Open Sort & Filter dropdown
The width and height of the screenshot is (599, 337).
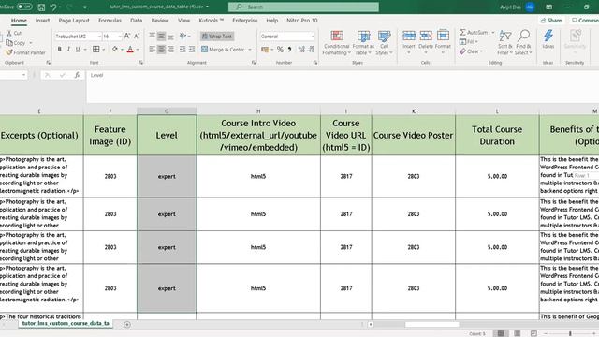pos(504,43)
